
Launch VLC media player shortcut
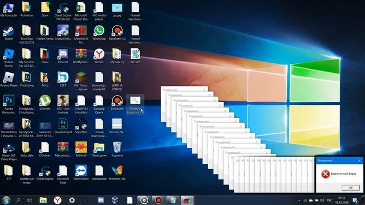tap(99, 11)
